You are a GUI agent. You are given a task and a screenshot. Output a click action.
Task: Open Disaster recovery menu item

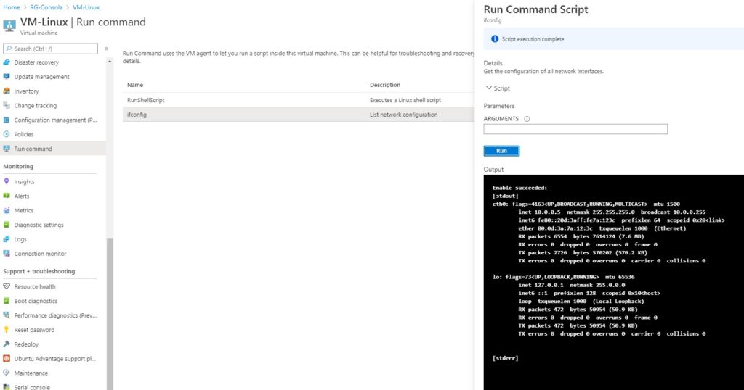click(x=36, y=62)
